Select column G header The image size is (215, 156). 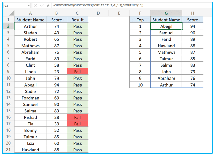[166, 13]
